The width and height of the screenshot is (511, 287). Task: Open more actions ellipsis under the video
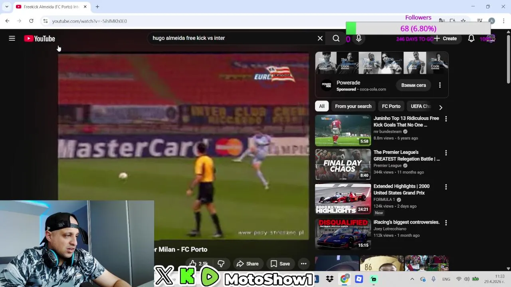point(303,263)
